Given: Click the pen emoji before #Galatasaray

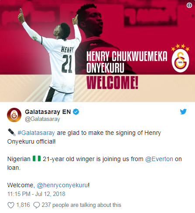Looking at the screenshot, I should point(11,132).
